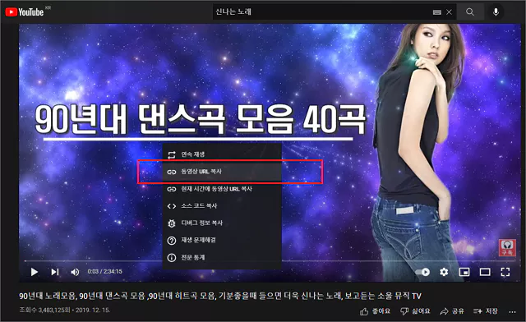Viewport: 526px width, 322px height.
Task: Toggle the autoplay switch
Action: (x=422, y=272)
